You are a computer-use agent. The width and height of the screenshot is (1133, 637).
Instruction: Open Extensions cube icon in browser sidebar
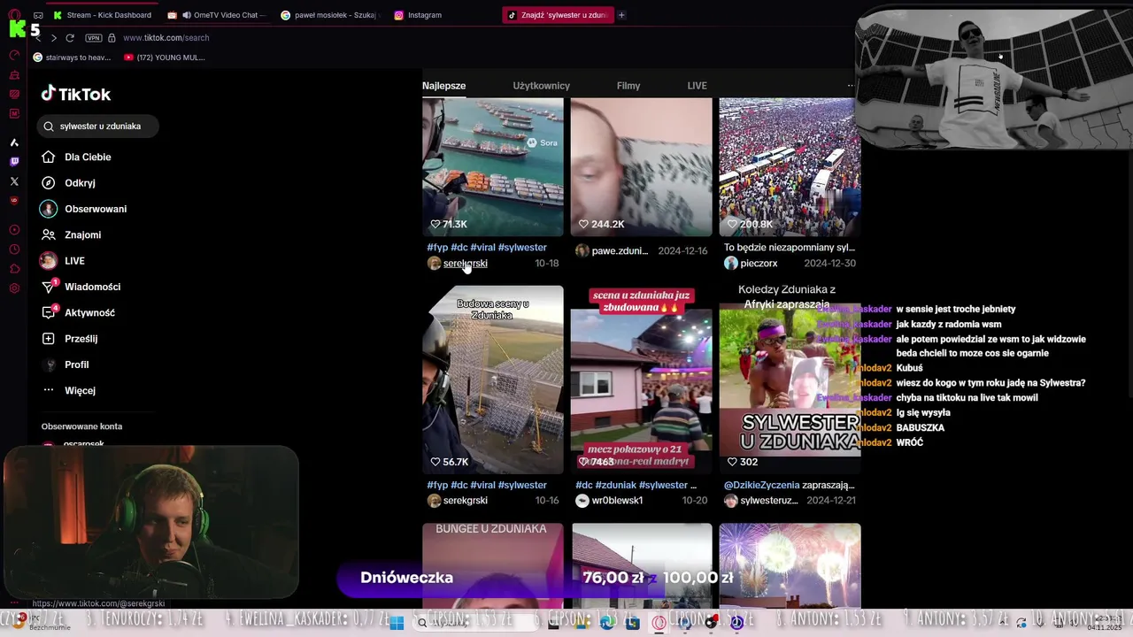tap(14, 269)
